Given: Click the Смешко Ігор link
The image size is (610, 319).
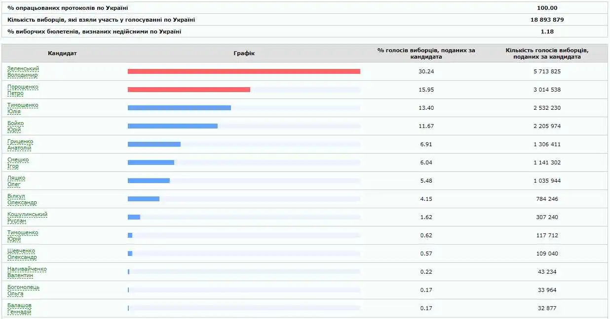Looking at the screenshot, I should (x=18, y=163).
